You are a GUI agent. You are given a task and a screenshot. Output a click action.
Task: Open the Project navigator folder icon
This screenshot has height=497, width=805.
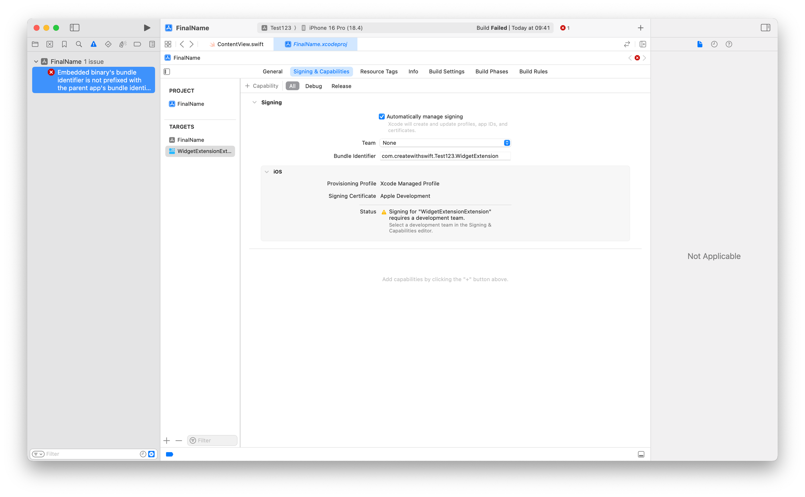(x=35, y=44)
